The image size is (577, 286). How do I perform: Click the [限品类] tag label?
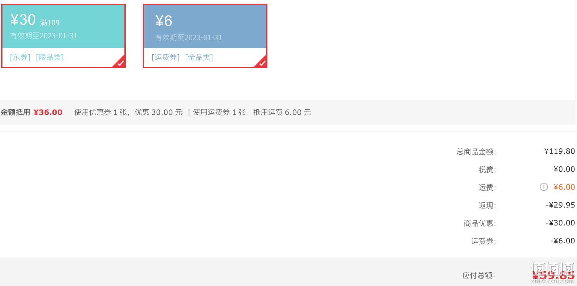click(50, 57)
